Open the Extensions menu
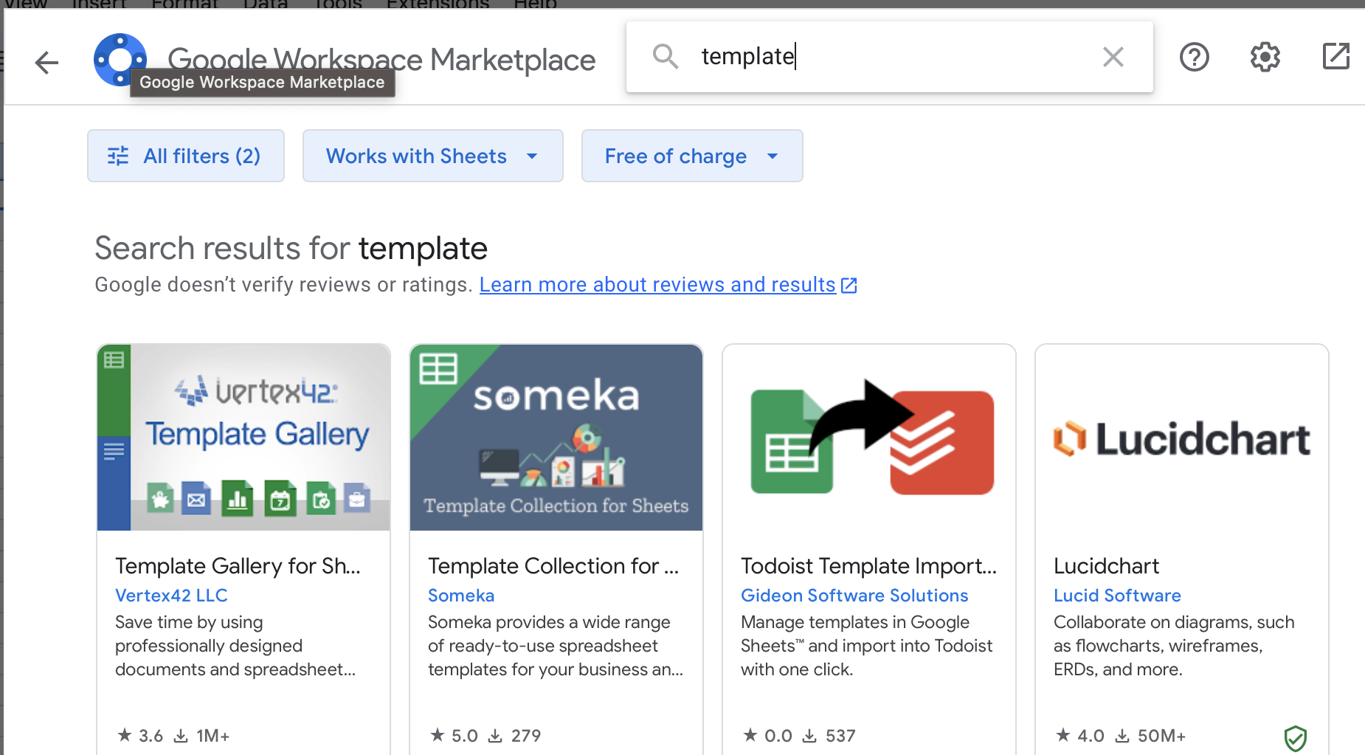 click(438, 4)
